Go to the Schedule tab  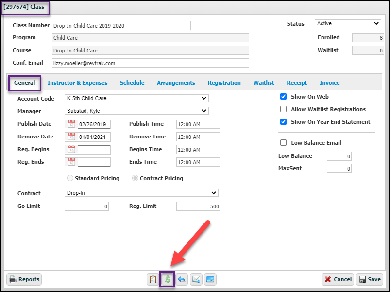pyautogui.click(x=132, y=83)
